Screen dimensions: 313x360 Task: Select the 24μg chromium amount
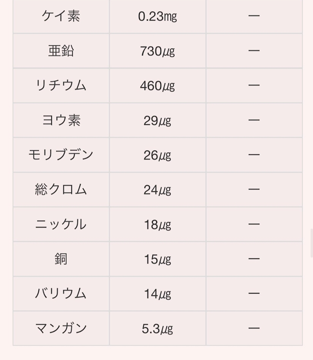[x=157, y=189]
